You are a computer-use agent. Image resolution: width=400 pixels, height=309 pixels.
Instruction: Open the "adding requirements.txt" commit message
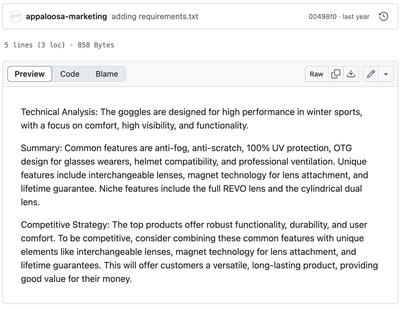pos(155,17)
